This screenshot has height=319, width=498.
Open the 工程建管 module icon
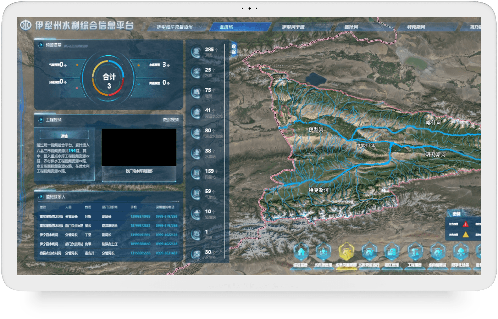point(415,253)
